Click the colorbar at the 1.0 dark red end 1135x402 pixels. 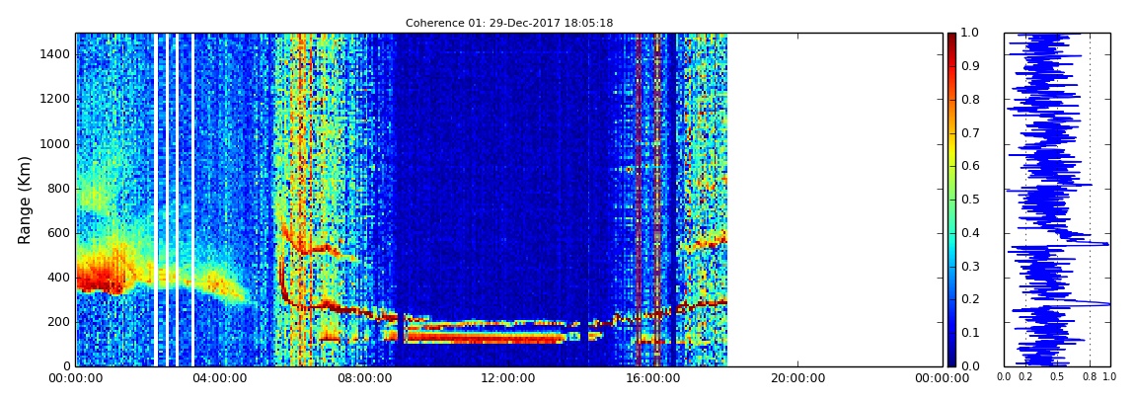(951, 36)
